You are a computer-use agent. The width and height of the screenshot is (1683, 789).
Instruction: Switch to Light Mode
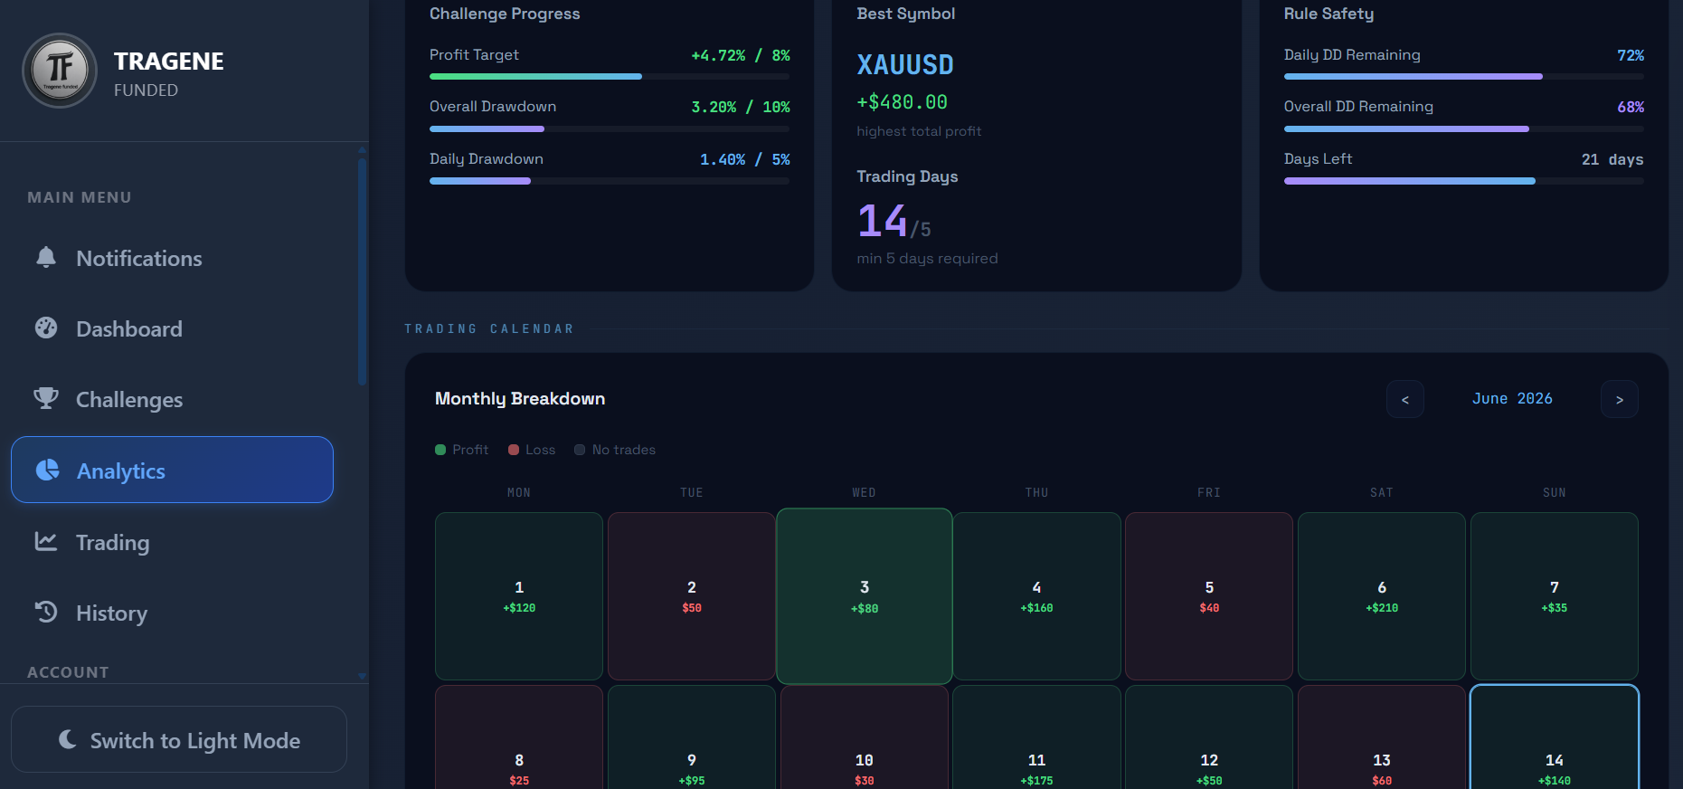click(179, 739)
